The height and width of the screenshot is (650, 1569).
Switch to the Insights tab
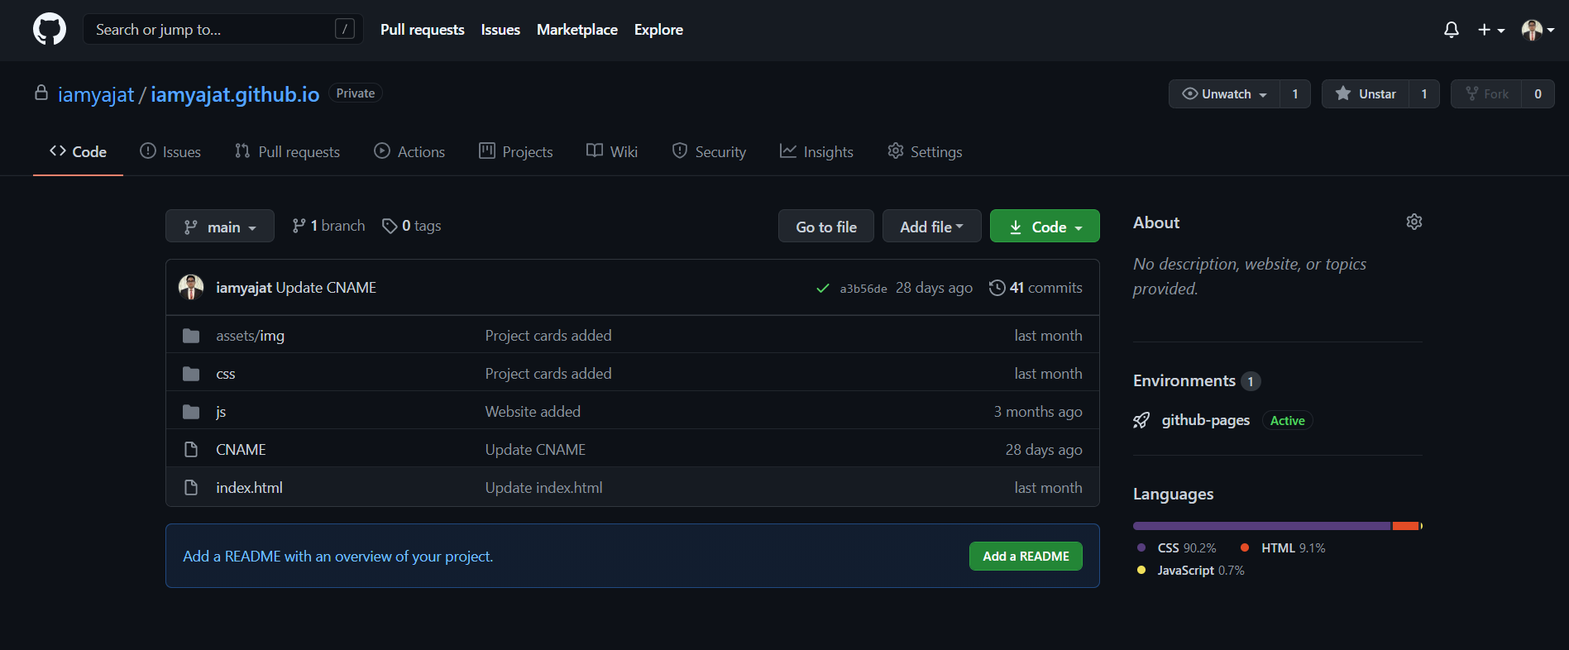point(816,151)
